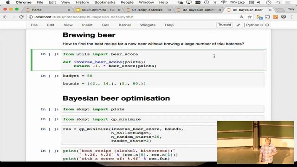Open the Time Machine status icon
Image resolution: width=297 pixels, height=167 pixels.
207,2
